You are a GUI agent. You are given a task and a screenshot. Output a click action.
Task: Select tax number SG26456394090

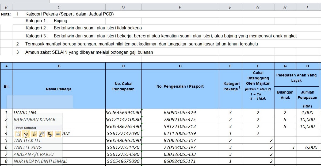123,113
